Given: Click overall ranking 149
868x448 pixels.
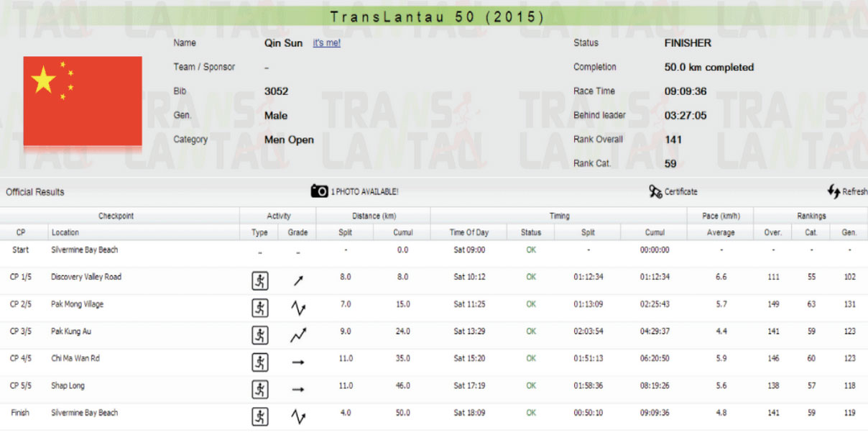Looking at the screenshot, I should coord(773,304).
